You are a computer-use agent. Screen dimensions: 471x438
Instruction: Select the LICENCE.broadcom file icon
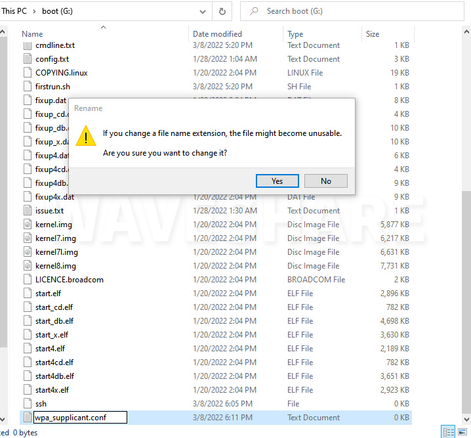pos(28,280)
